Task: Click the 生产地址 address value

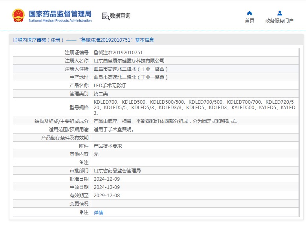Action: [130, 77]
